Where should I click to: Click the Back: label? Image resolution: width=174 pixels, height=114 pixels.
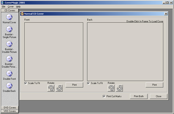point(90,20)
